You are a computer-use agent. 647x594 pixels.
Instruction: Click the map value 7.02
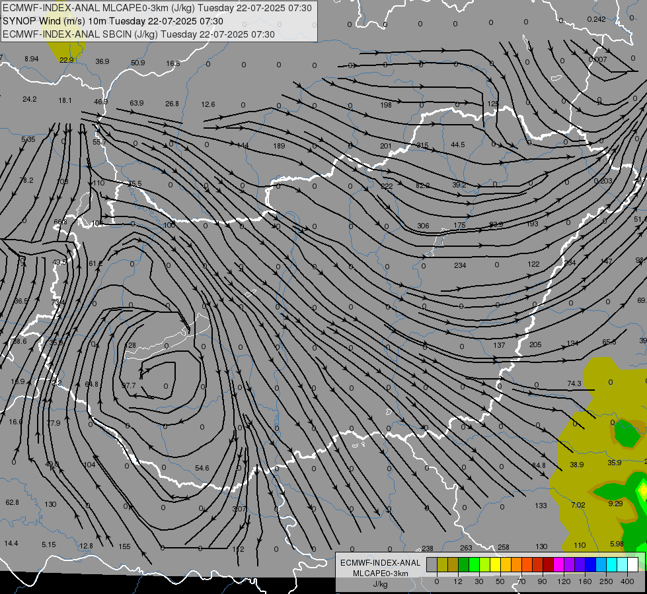point(578,505)
